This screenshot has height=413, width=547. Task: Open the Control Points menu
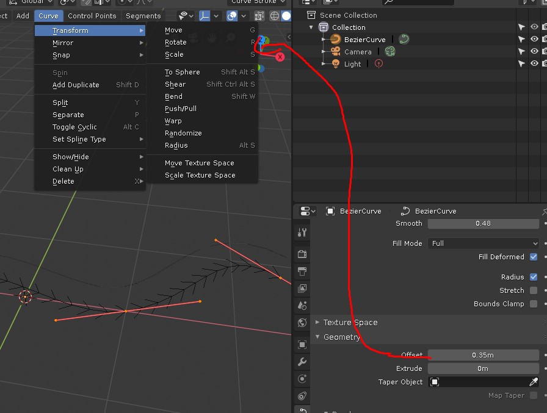(x=92, y=16)
